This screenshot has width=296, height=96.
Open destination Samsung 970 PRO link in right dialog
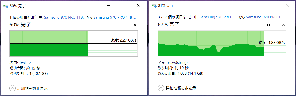tap(264, 17)
